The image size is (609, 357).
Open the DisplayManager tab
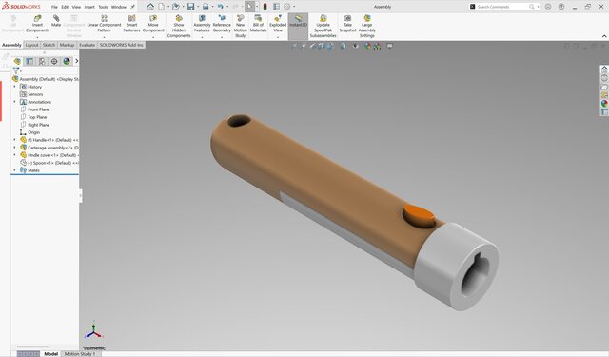coord(67,61)
